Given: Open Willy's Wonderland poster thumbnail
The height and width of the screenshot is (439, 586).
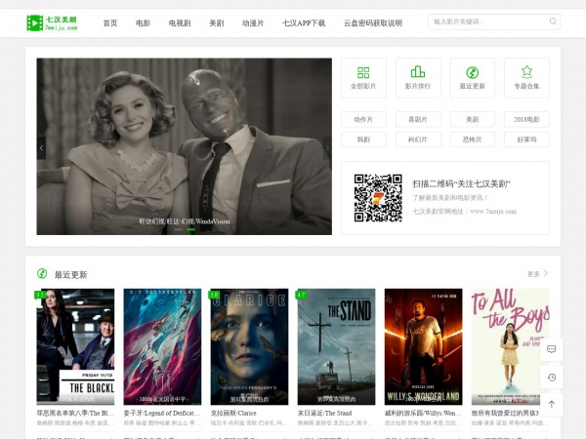Looking at the screenshot, I should click(424, 346).
